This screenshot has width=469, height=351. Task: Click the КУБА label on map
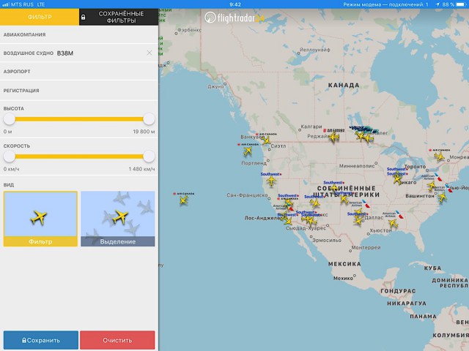(x=432, y=268)
